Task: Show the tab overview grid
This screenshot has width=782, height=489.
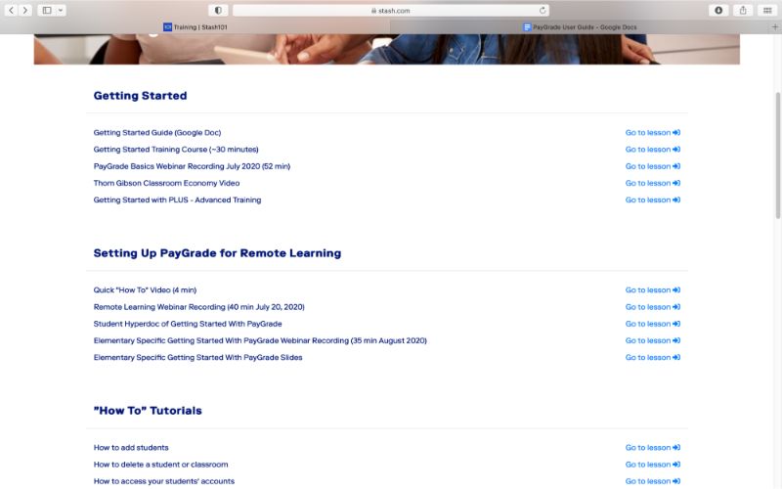Action: pyautogui.click(x=767, y=10)
